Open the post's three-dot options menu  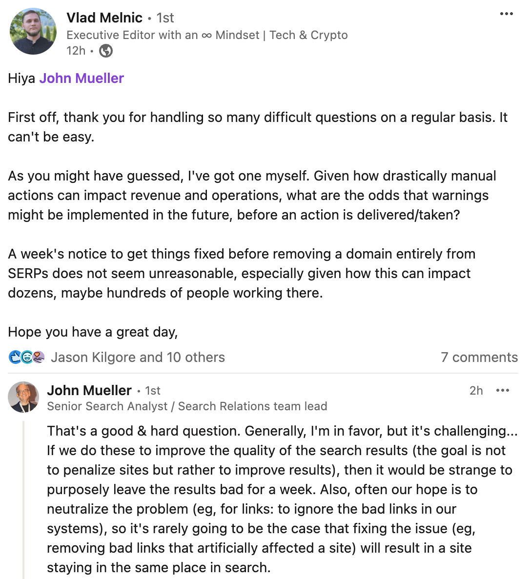[506, 15]
